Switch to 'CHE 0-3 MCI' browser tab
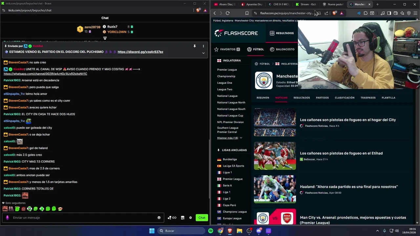Image resolution: width=420 pixels, height=236 pixels. 279,4
